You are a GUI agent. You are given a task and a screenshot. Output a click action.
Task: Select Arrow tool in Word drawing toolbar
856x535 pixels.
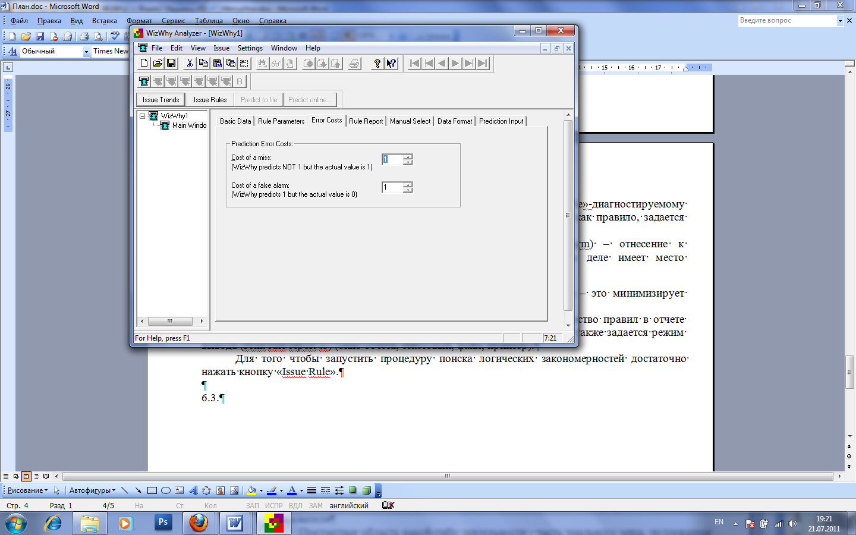[x=138, y=490]
